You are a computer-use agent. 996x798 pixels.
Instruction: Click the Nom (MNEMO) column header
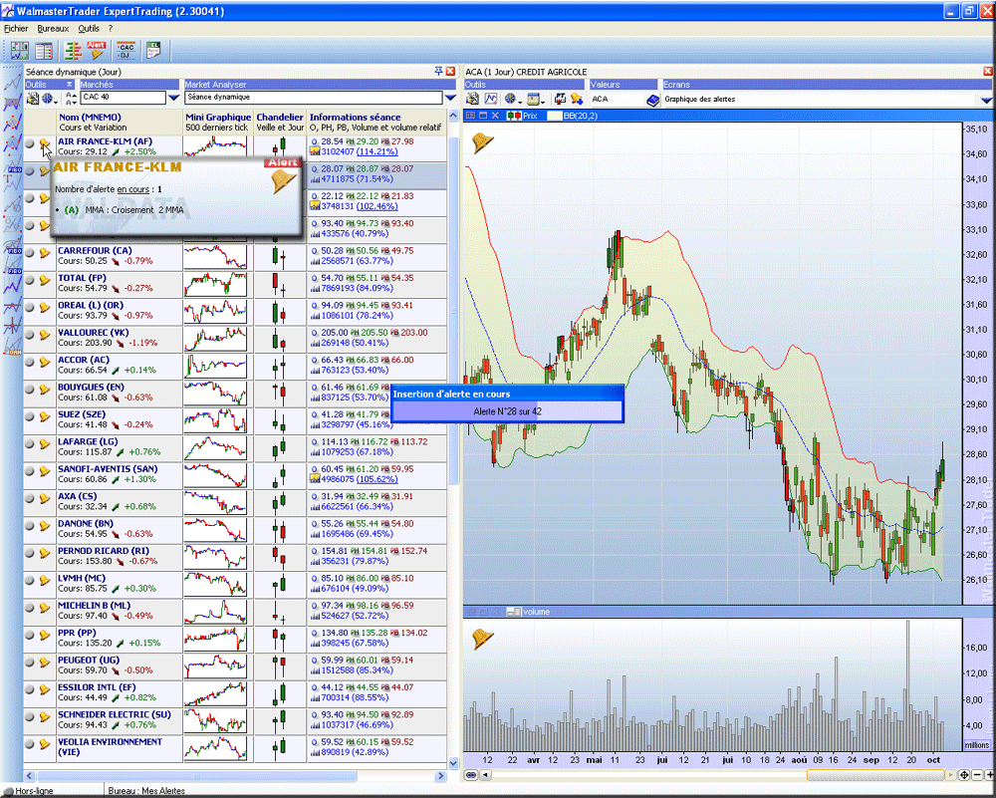tap(91, 117)
